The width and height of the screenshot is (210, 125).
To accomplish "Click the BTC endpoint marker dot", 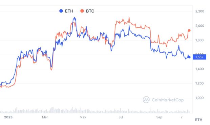I will [189, 30].
